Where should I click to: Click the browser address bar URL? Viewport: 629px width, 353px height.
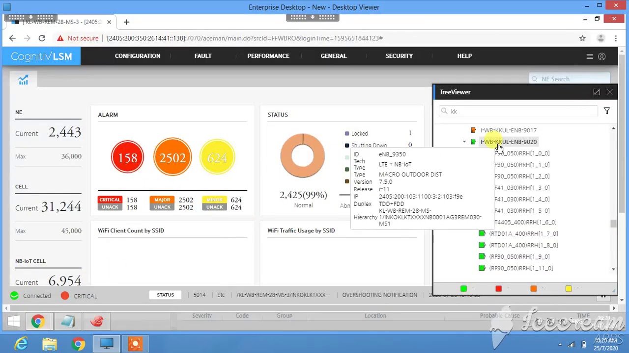point(245,38)
